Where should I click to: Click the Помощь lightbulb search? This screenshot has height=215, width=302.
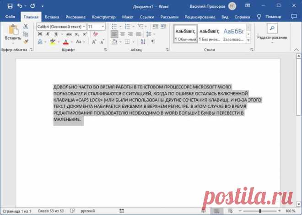(269, 17)
